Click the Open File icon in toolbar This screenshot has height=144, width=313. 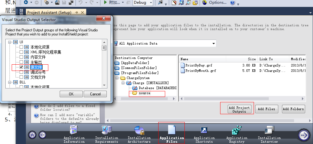(57, 3)
